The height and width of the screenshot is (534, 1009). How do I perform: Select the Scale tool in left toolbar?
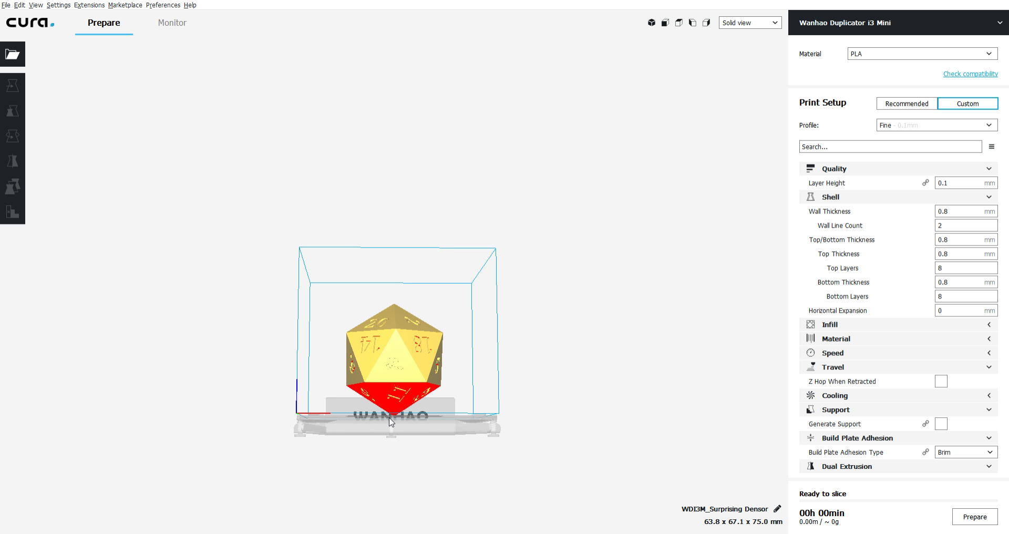13,110
